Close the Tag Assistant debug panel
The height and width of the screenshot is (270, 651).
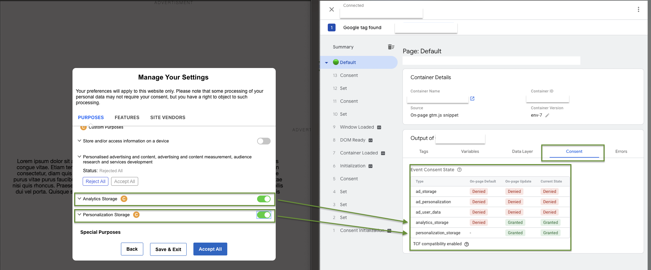(x=332, y=9)
